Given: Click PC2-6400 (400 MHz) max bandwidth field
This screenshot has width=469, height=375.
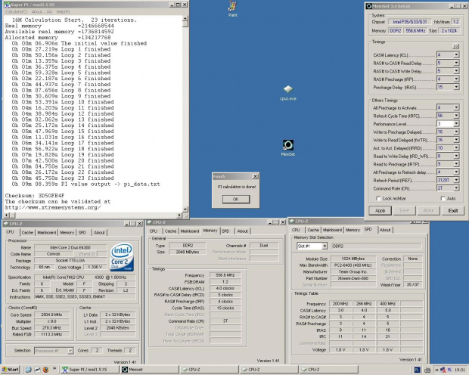Looking at the screenshot, I should [x=353, y=265].
